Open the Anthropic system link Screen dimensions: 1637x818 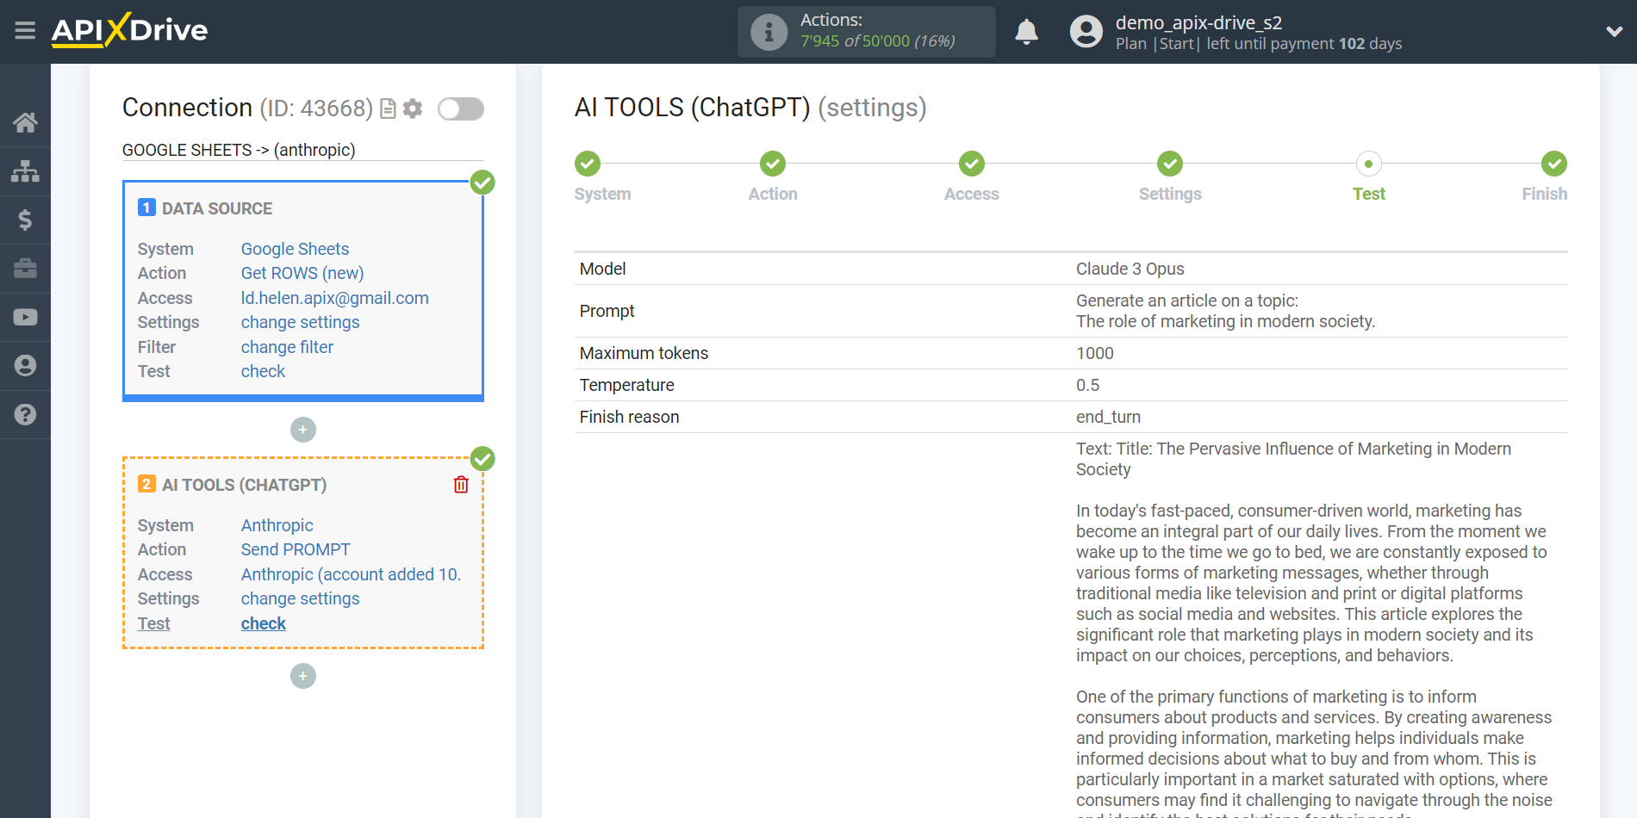(277, 525)
